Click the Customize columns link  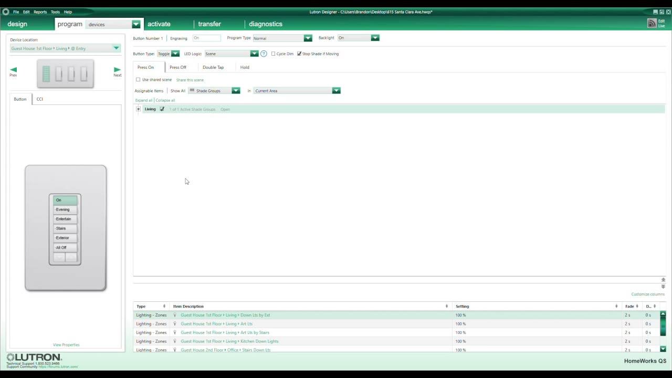tap(648, 294)
